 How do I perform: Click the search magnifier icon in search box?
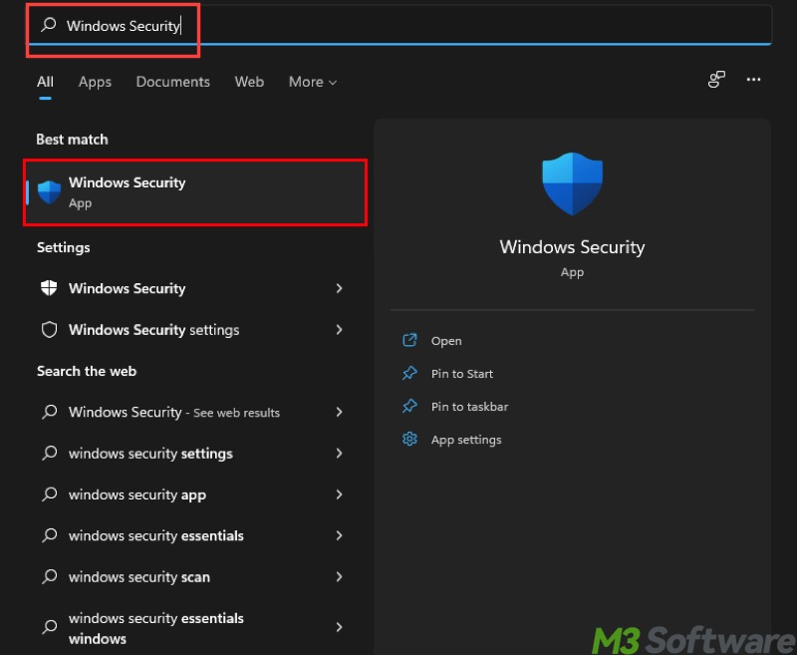[48, 24]
